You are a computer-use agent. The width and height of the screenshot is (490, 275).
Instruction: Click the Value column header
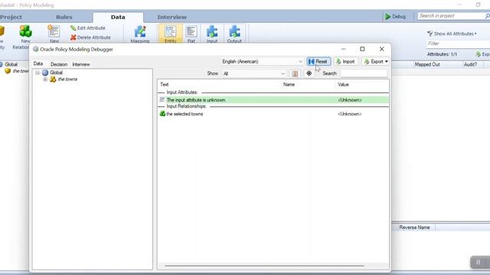(362, 85)
